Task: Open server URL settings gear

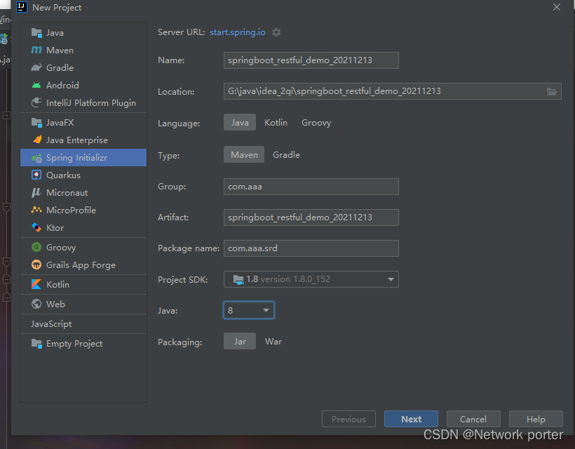Action: pyautogui.click(x=276, y=32)
